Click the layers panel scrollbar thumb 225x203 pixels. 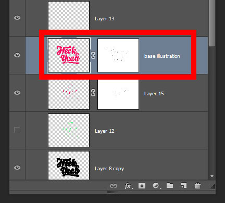pyautogui.click(x=212, y=23)
